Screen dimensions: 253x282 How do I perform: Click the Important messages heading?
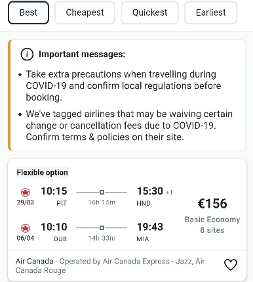click(82, 54)
